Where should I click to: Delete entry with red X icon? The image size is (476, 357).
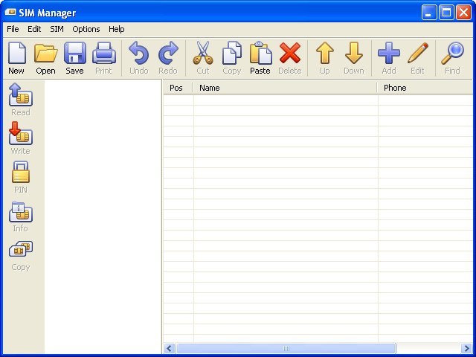pyautogui.click(x=289, y=58)
